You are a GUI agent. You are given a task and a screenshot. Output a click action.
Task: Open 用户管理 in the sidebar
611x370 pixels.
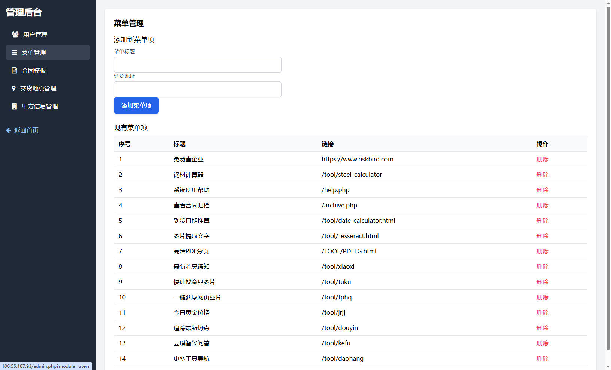48,34
